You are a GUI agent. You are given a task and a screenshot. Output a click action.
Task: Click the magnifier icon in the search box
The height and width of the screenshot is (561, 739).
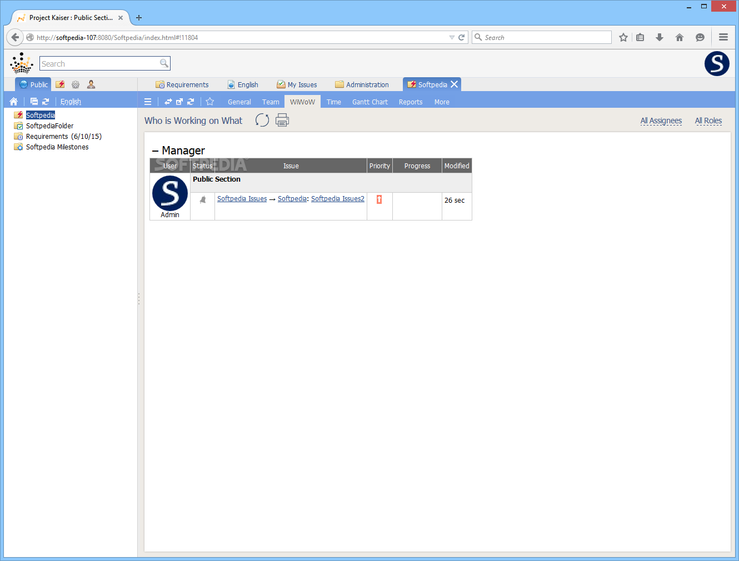pyautogui.click(x=164, y=63)
